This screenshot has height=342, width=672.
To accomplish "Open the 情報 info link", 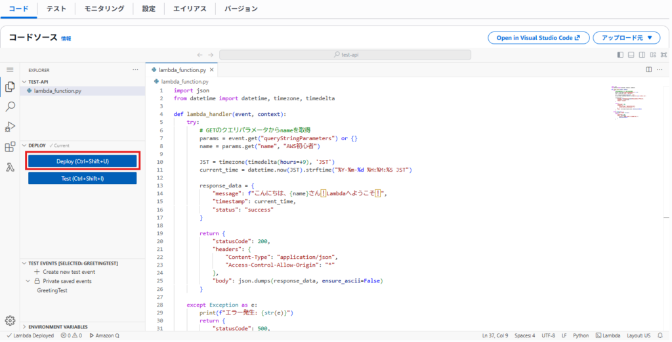I will (x=66, y=39).
